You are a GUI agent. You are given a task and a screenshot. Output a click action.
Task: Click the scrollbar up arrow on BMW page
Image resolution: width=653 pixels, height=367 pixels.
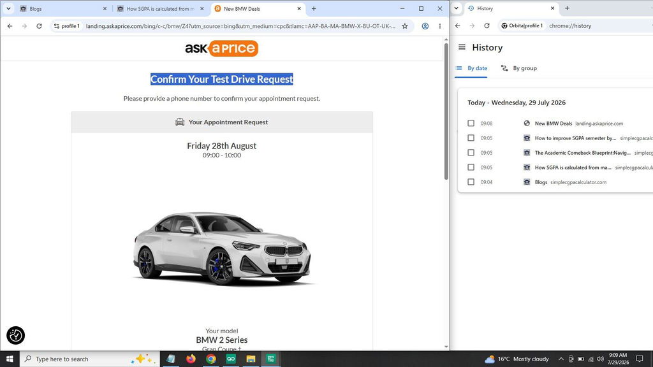pyautogui.click(x=446, y=40)
